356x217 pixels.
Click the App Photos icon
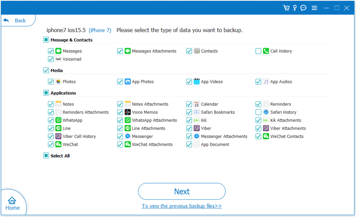[x=128, y=81]
